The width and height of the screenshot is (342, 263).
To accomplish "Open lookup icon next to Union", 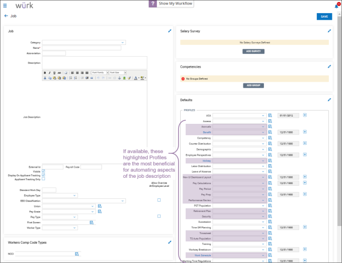I will [x=100, y=206].
